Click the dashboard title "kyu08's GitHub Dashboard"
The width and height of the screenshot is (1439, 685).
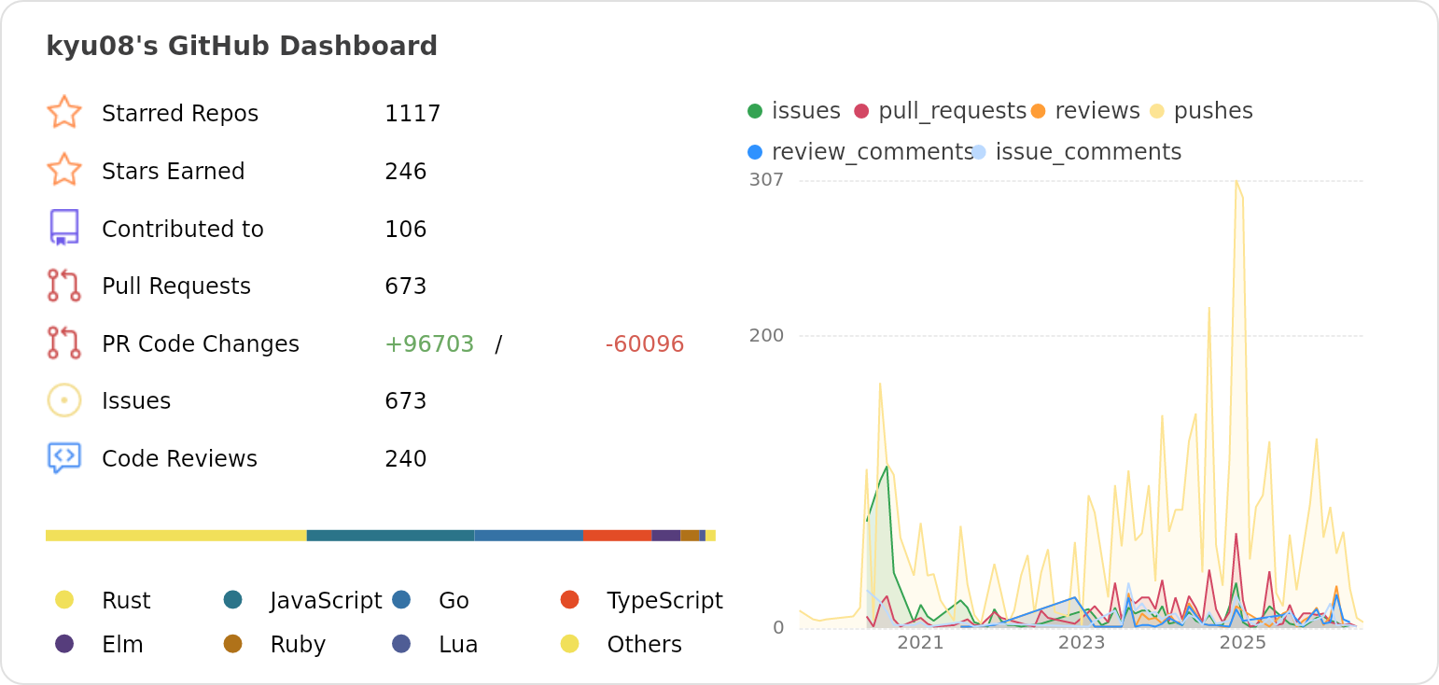click(242, 46)
